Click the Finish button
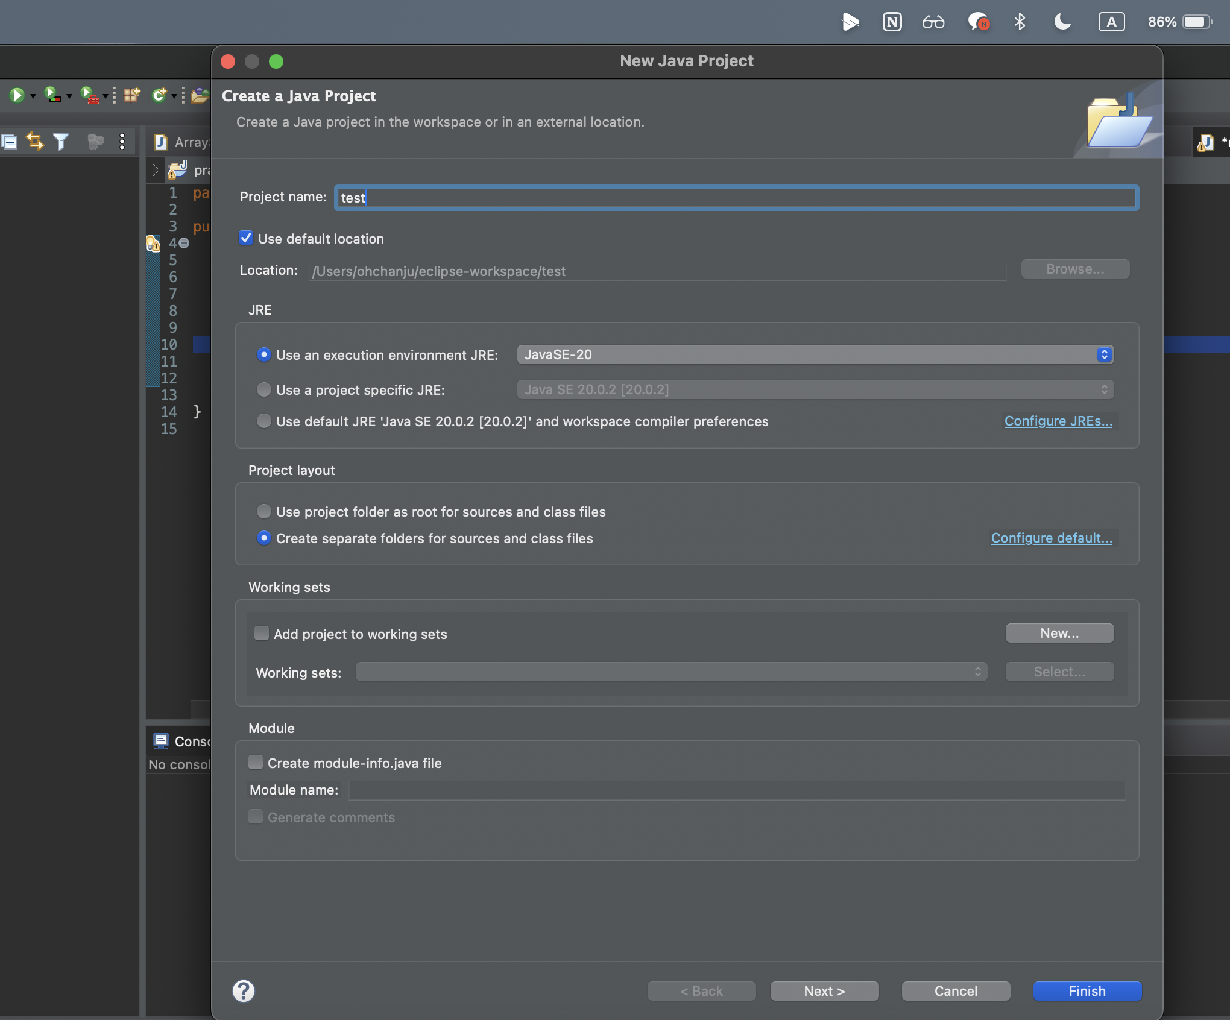 click(1086, 990)
